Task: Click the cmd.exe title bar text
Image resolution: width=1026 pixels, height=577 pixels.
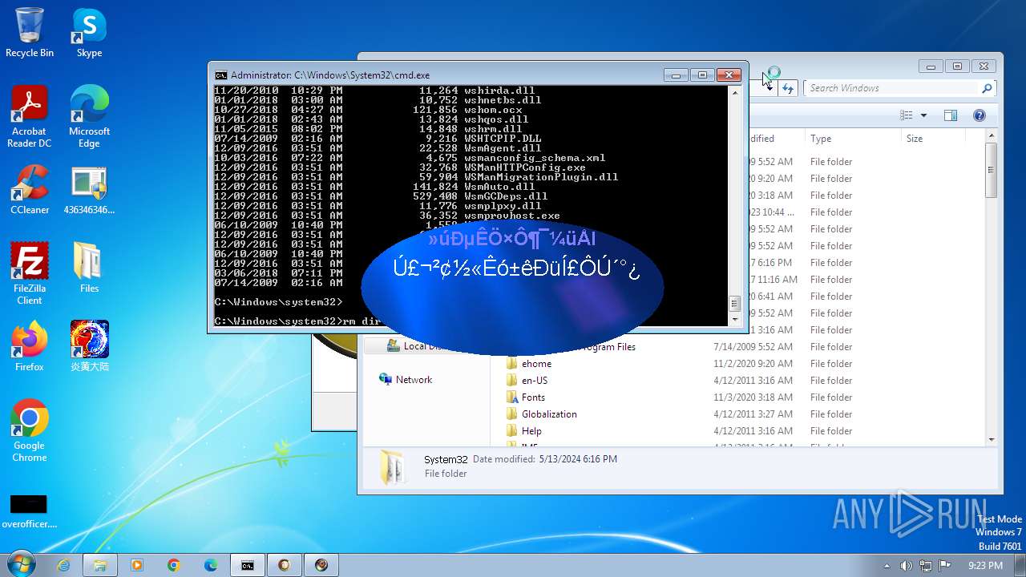Action: point(330,75)
